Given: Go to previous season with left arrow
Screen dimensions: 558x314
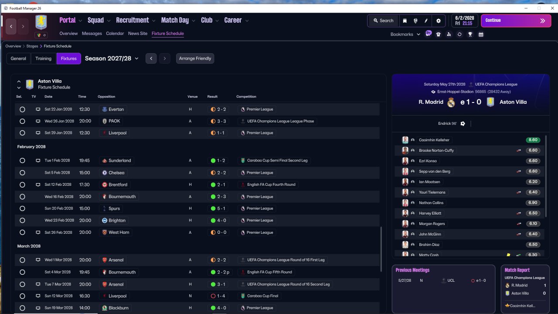Looking at the screenshot, I should point(151,58).
